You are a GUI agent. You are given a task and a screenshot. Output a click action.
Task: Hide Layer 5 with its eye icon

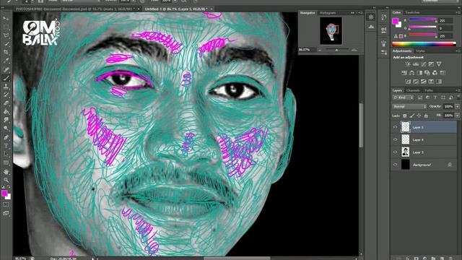pyautogui.click(x=396, y=127)
